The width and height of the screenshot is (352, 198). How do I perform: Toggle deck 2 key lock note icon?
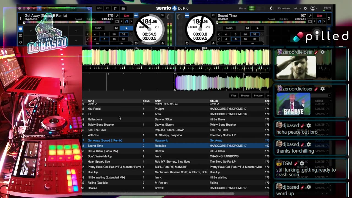(x=320, y=21)
